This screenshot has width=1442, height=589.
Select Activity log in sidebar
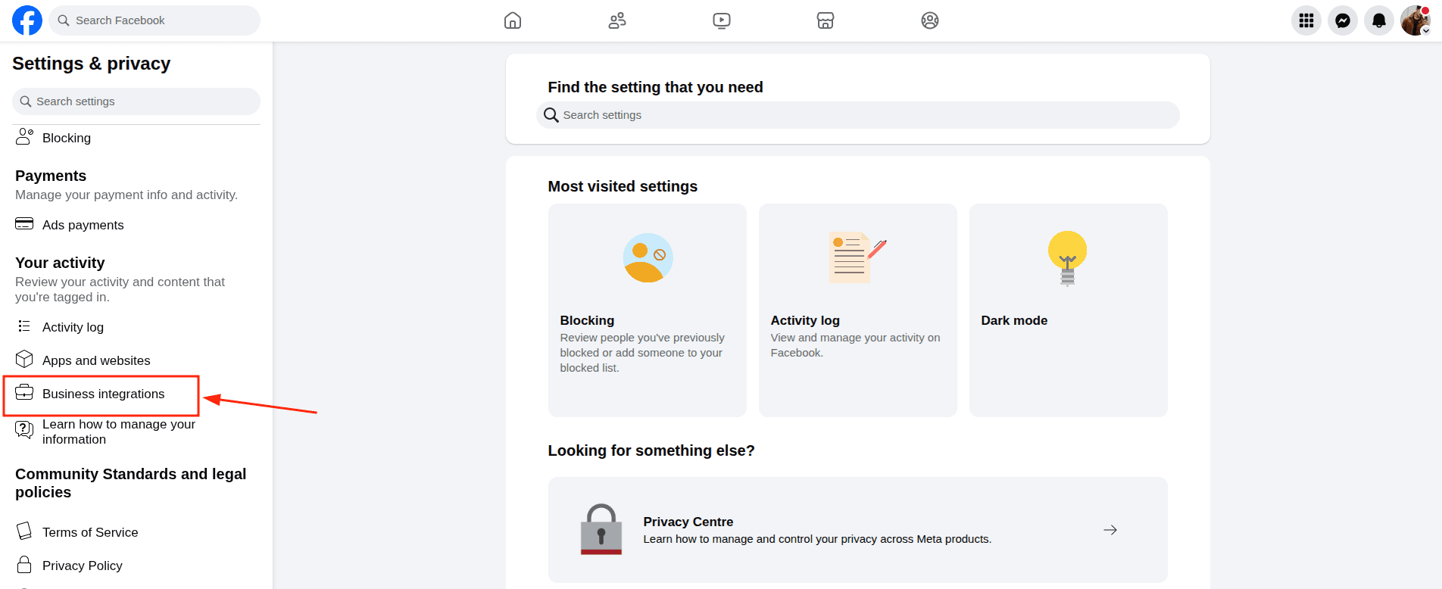(73, 327)
